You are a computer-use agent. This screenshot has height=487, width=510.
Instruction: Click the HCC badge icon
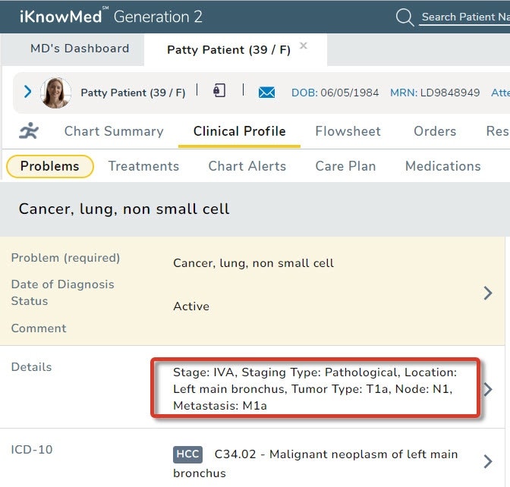click(187, 455)
